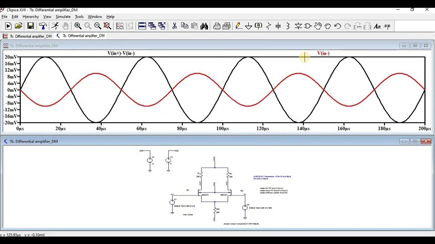Click the Undo arrow icon
The width and height of the screenshot is (435, 244).
[x=337, y=26]
